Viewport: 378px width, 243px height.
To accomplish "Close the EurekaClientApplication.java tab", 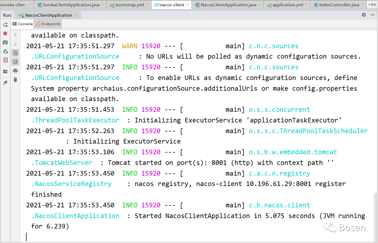I will point(103,5).
